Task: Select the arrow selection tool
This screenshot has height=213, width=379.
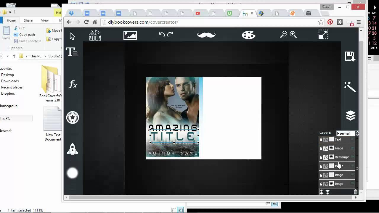Action: tap(72, 36)
